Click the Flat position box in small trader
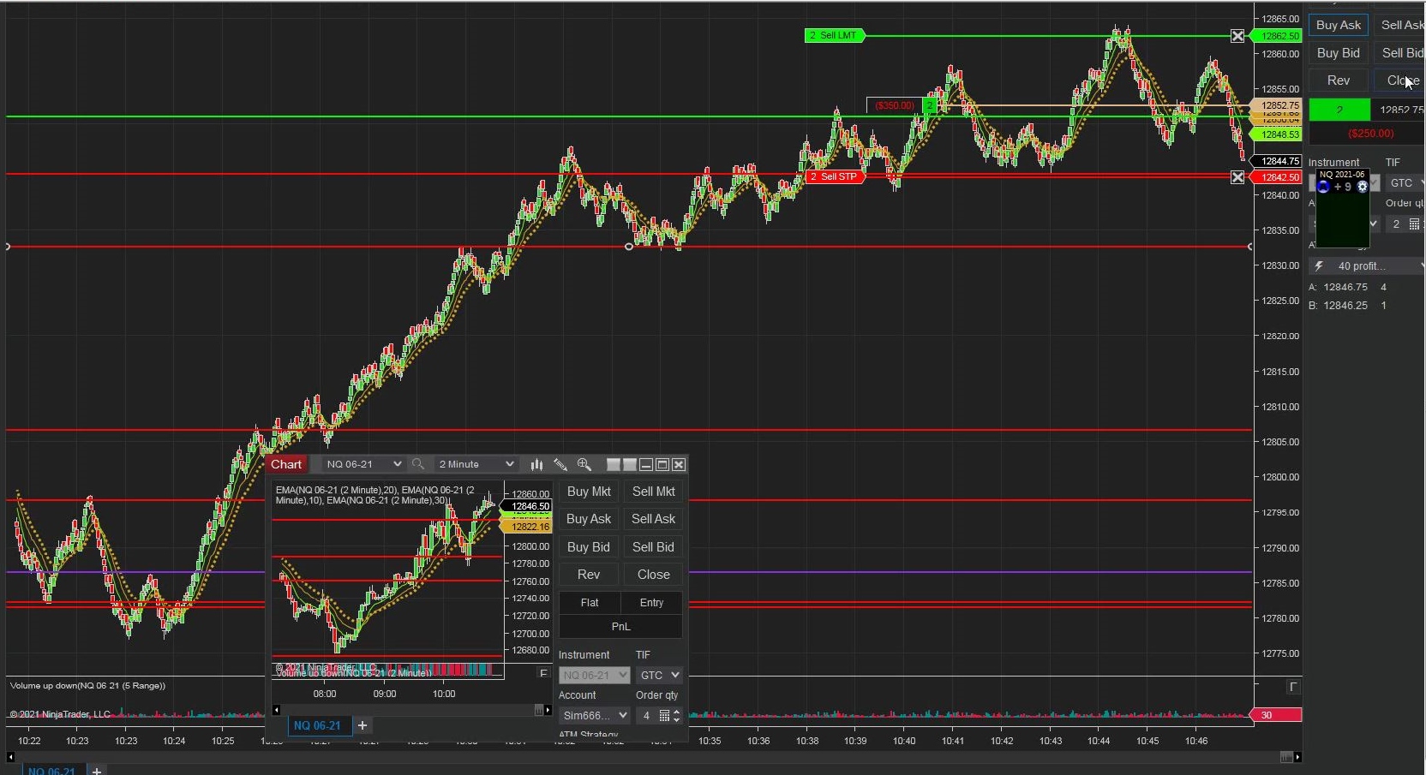Image resolution: width=1426 pixels, height=775 pixels. pos(590,603)
